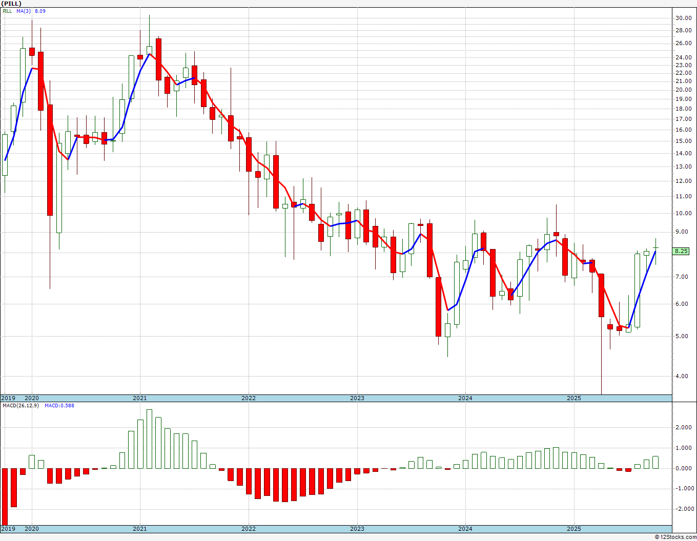Click 2021 on the price chart time axis
Viewport: 697px width, 541px height.
tap(140, 398)
